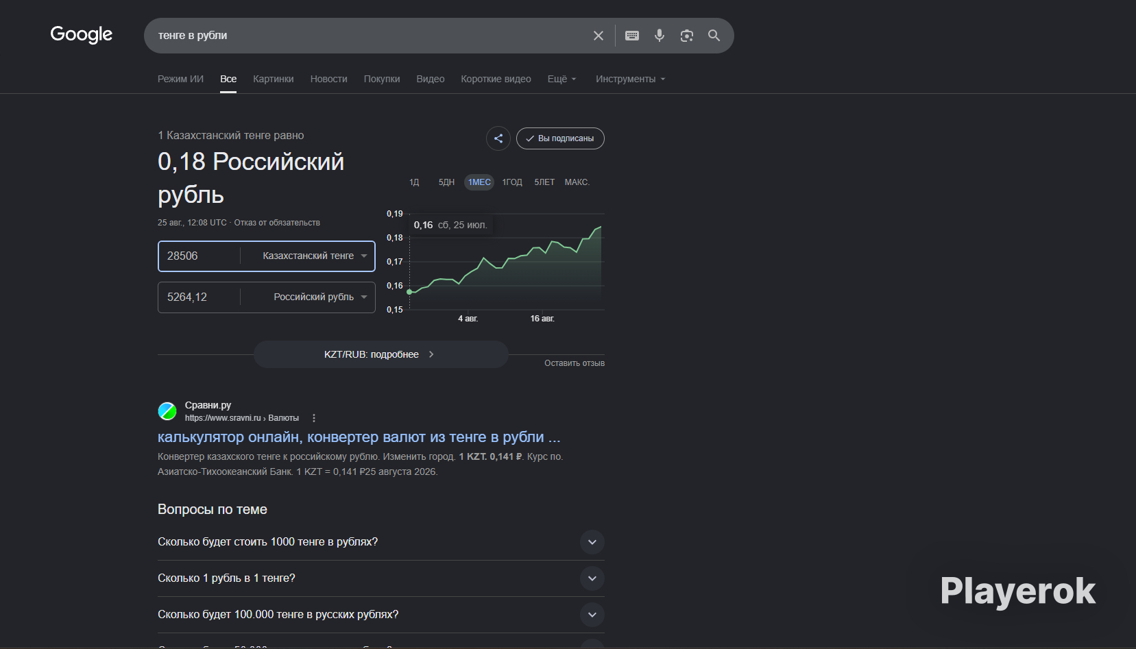
Task: Click the Отказ от обязательств link
Action: (277, 223)
